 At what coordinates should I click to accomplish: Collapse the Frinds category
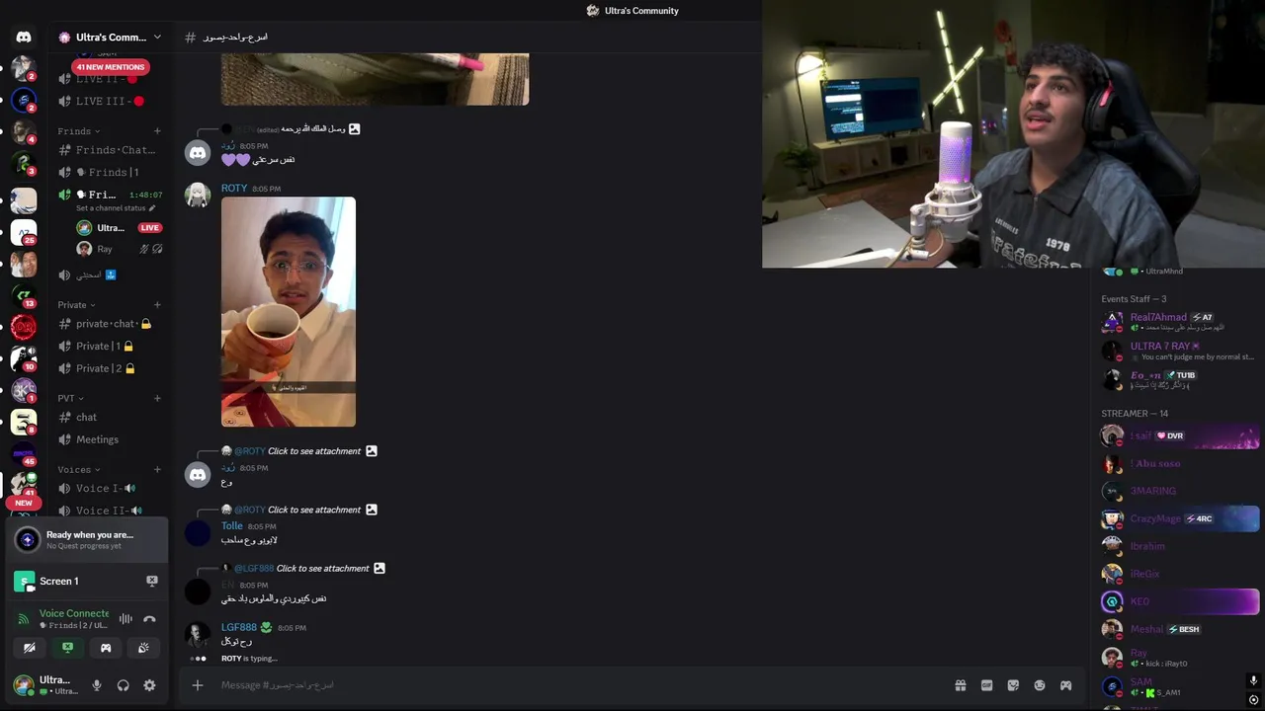tap(79, 131)
